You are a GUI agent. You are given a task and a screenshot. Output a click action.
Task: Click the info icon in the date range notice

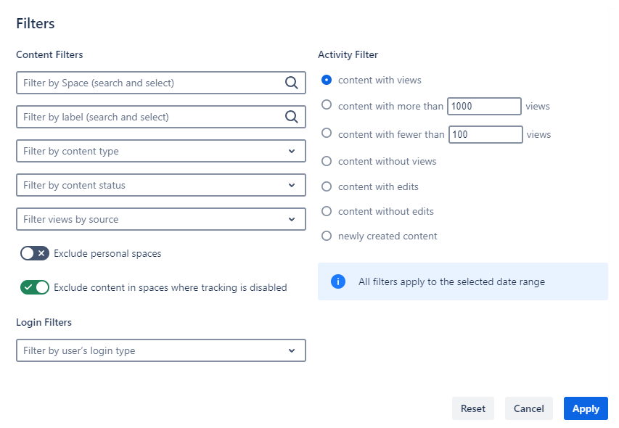pos(338,281)
